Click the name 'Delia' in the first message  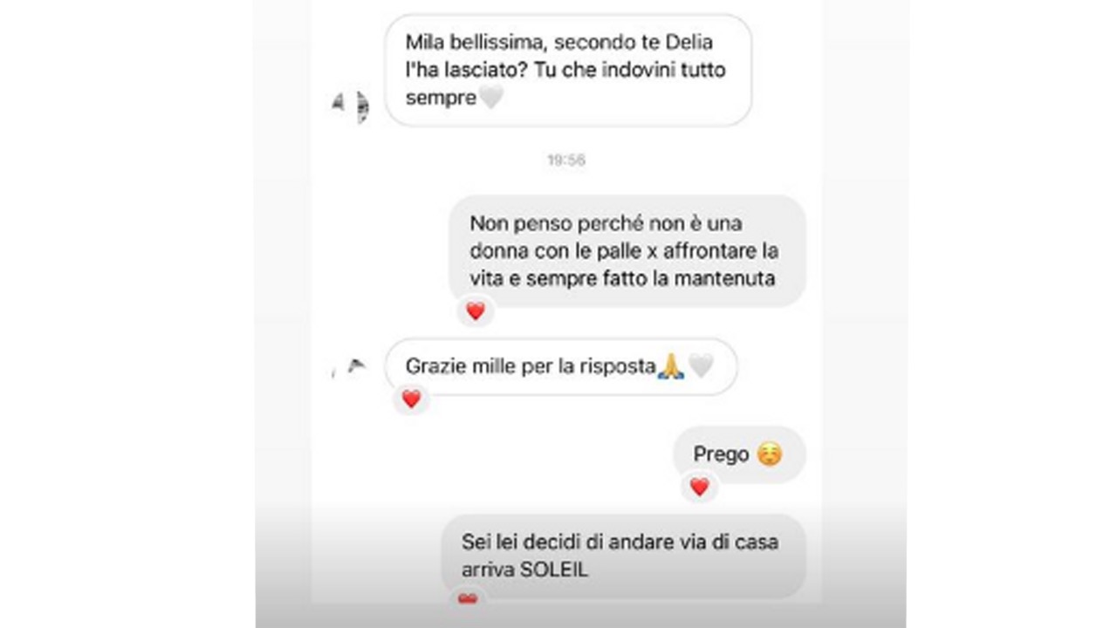click(x=689, y=41)
